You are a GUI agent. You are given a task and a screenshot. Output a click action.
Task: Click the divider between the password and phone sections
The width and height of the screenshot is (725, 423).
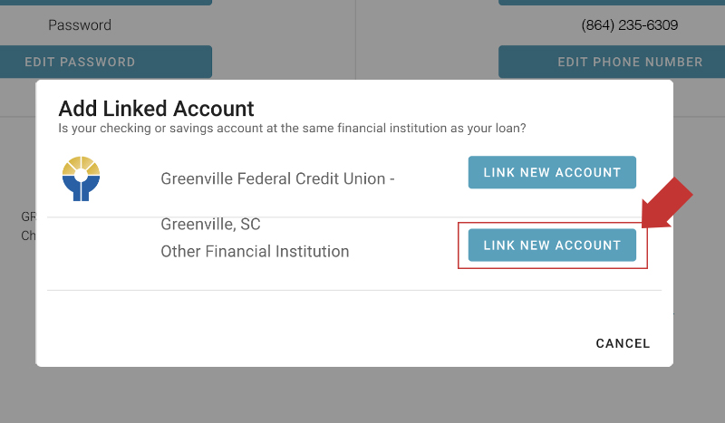(355, 39)
